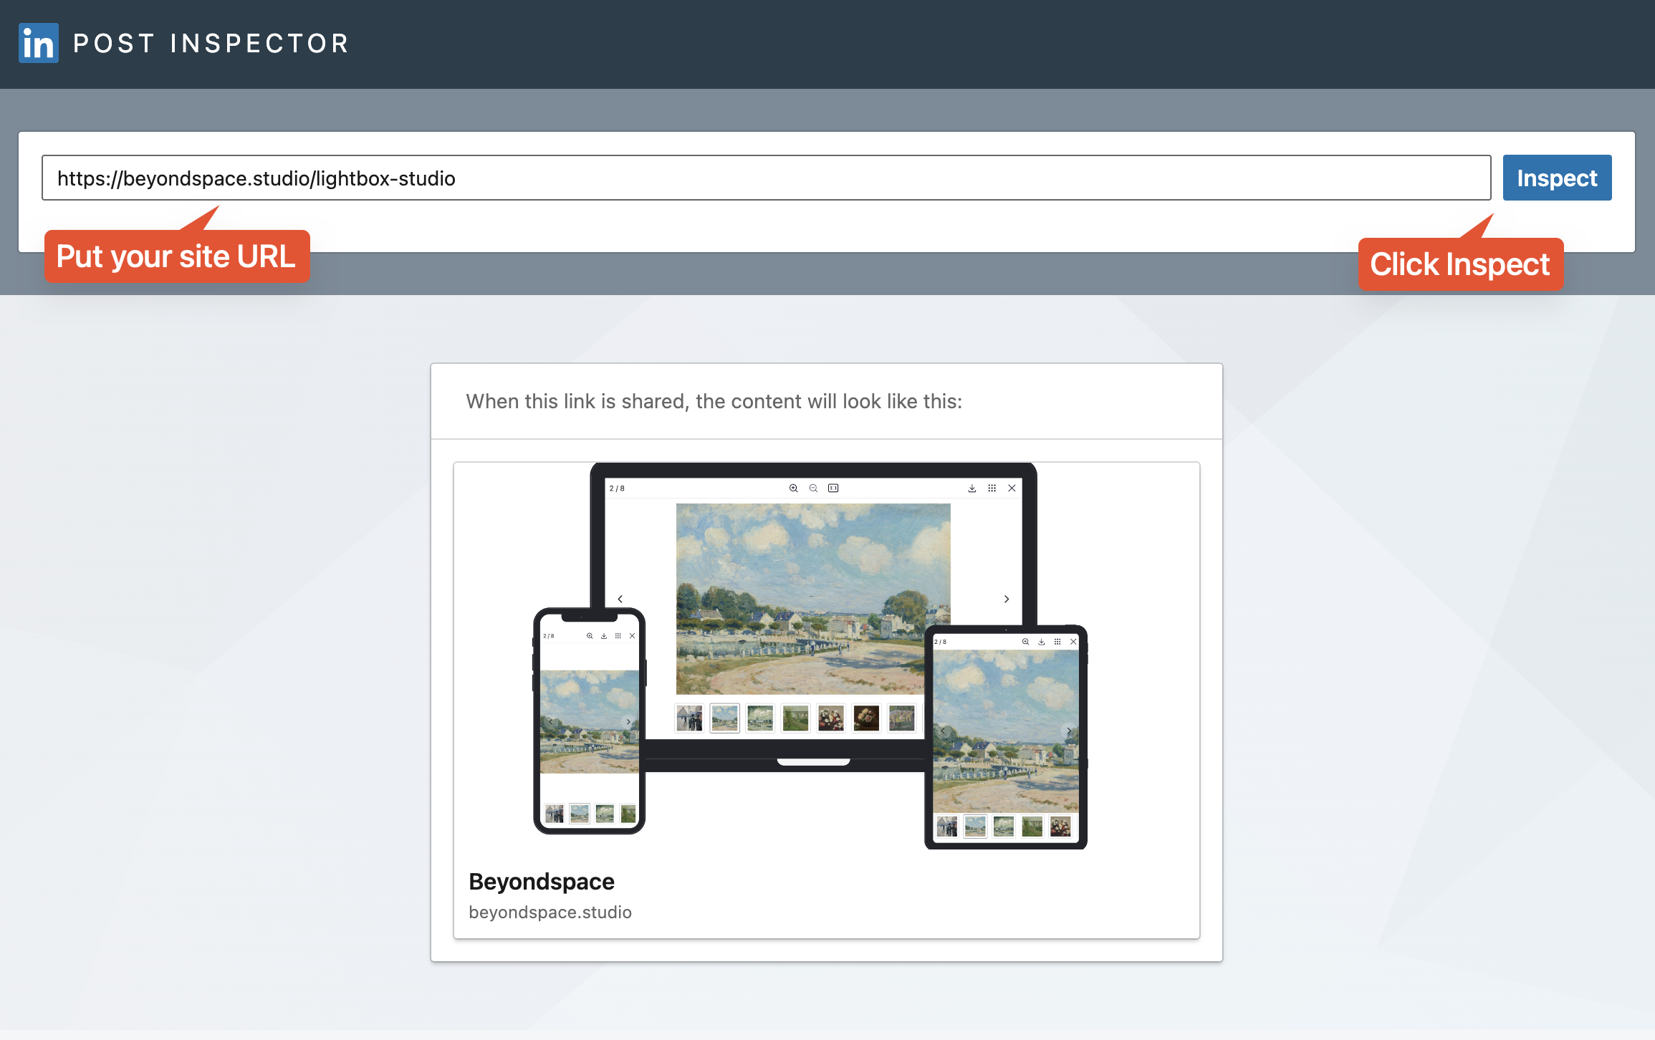Click the left chevron on the laptop preview

coord(620,599)
